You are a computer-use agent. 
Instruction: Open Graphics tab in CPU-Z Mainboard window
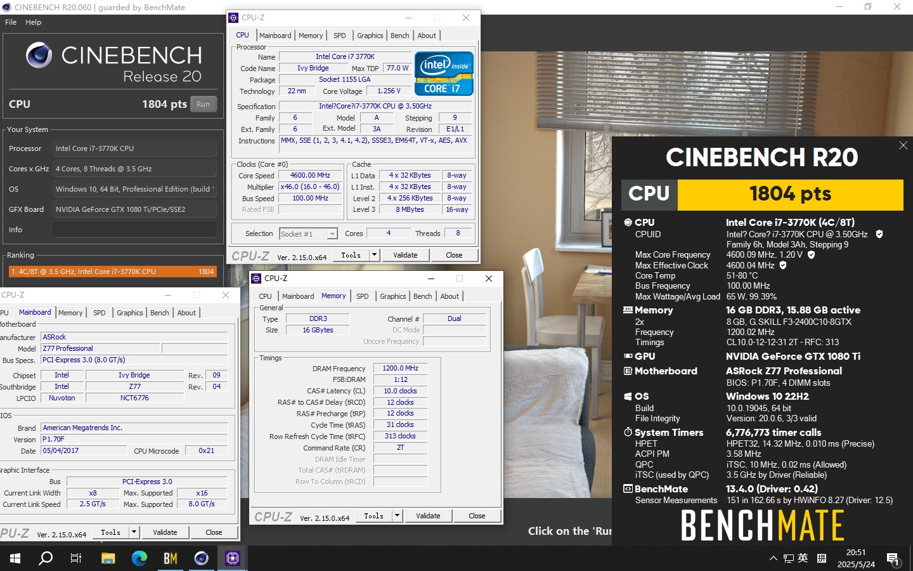click(x=130, y=313)
